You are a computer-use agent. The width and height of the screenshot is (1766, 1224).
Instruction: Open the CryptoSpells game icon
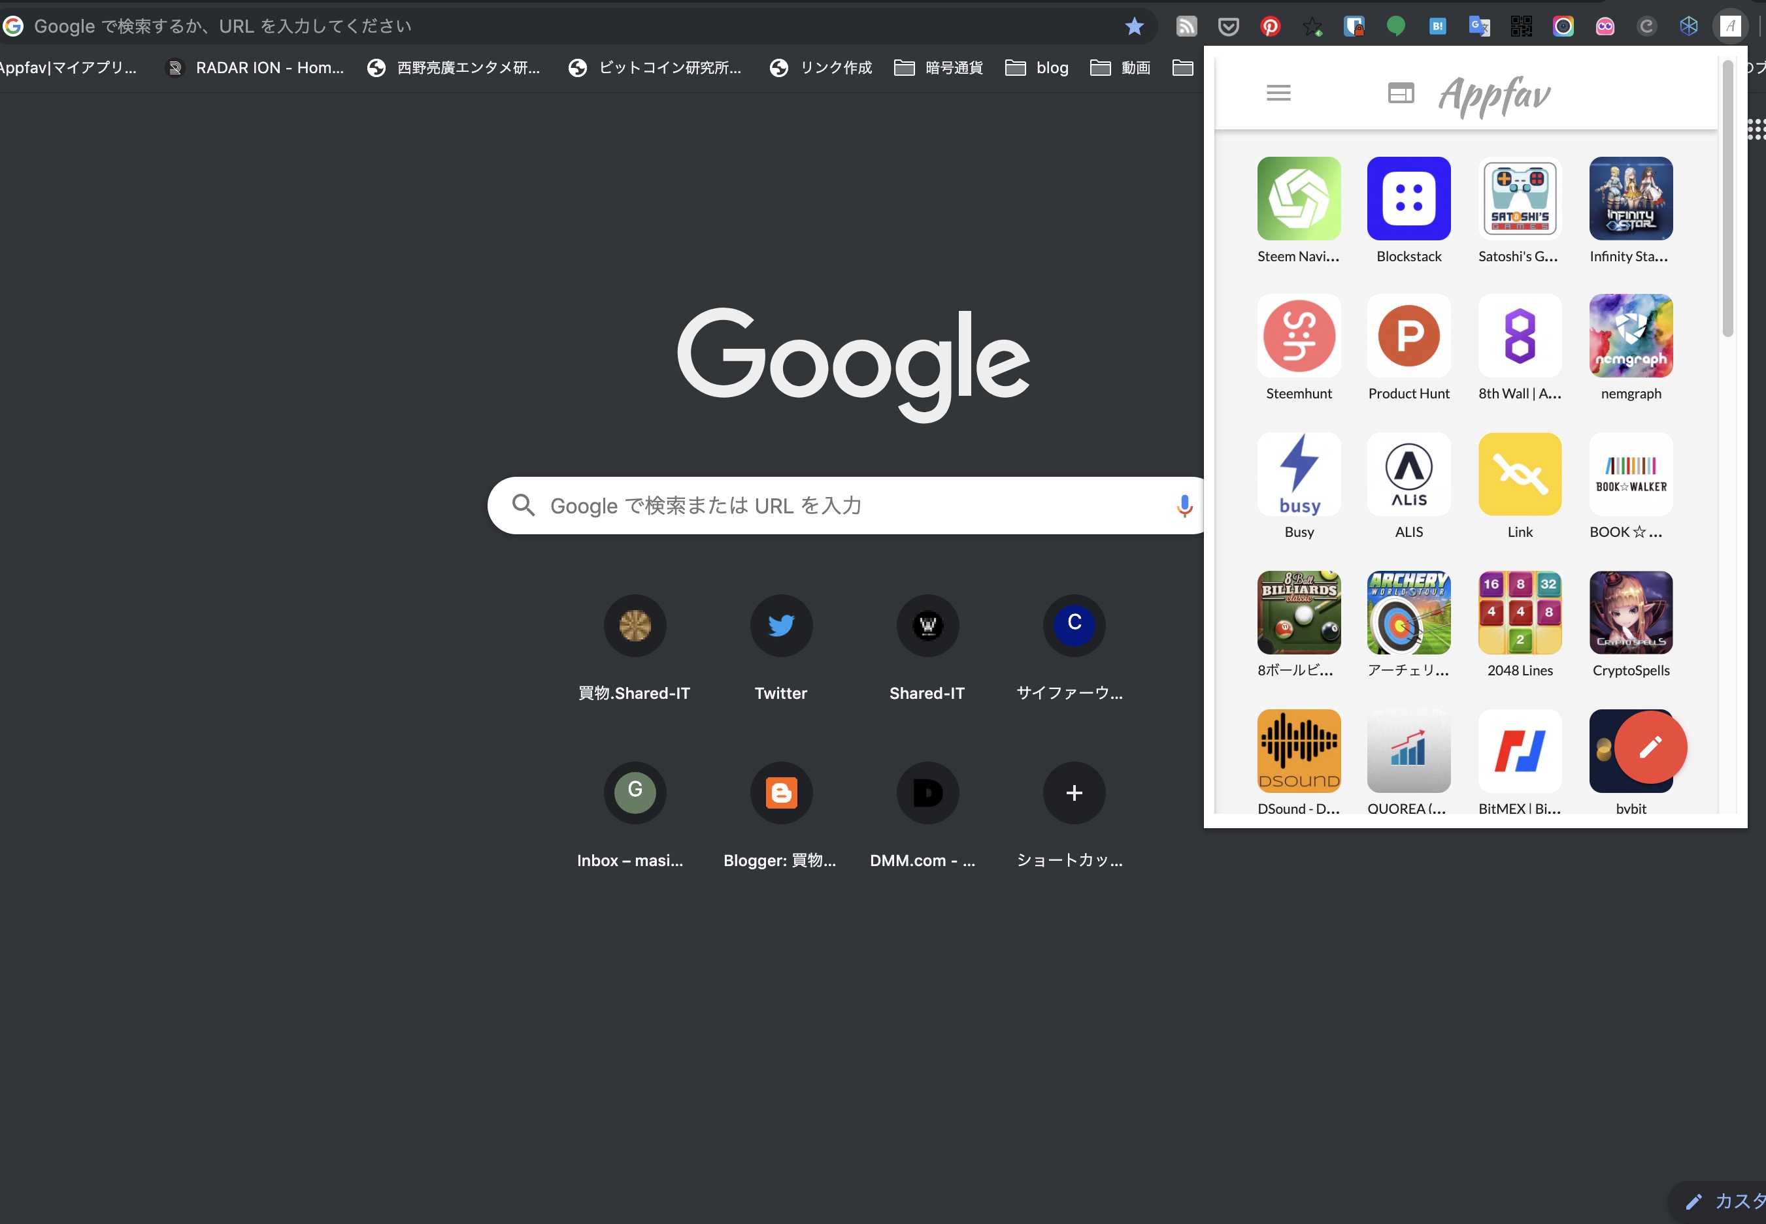1631,613
